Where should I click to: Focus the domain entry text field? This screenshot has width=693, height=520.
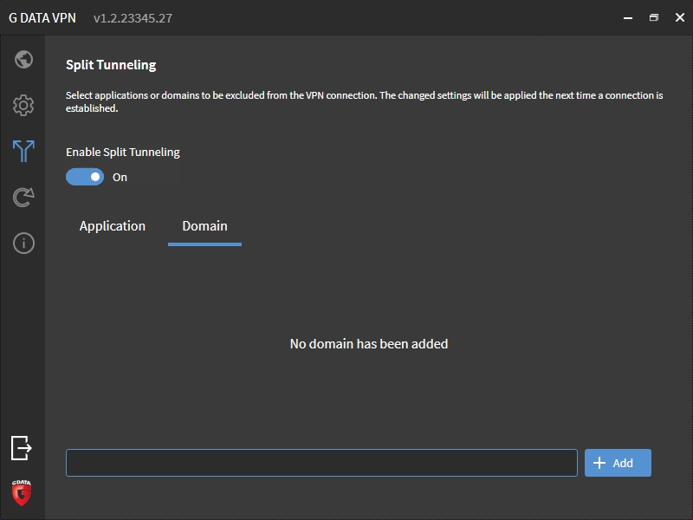tap(321, 463)
